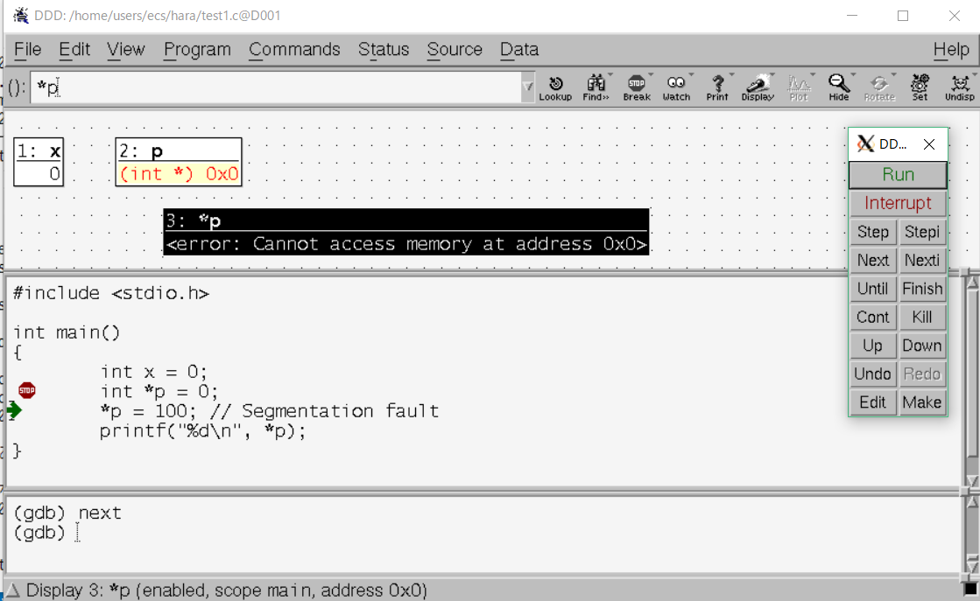
Task: Open the Source menu
Action: pos(454,50)
